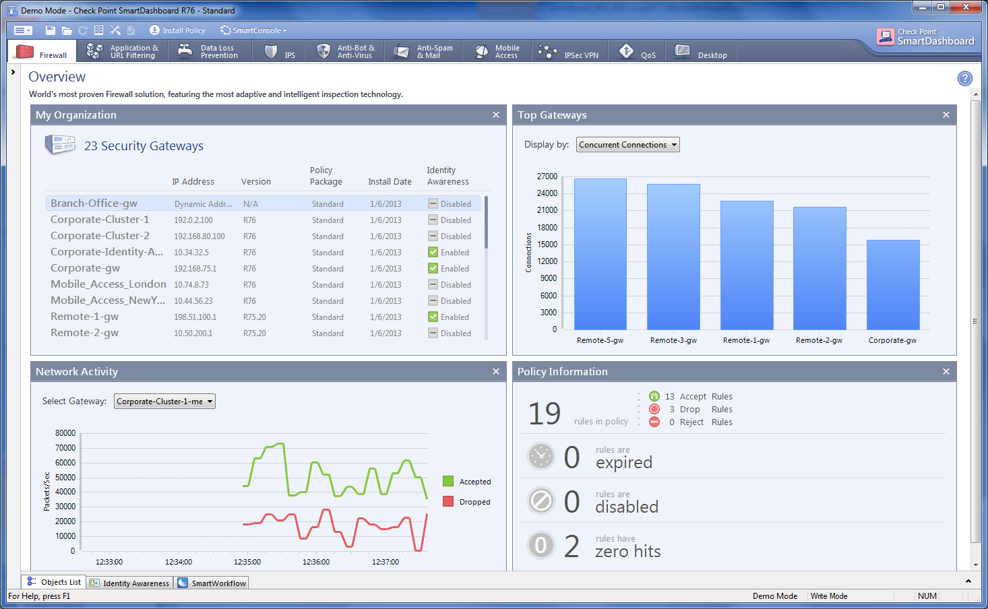Click the Desktop monitor icon

(683, 51)
